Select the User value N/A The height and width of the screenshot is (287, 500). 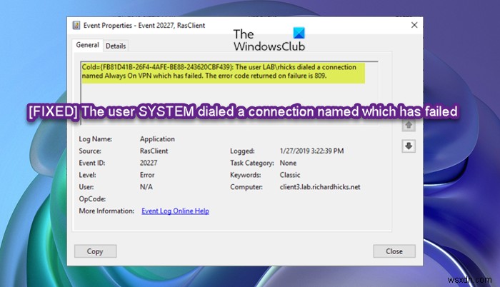point(146,187)
